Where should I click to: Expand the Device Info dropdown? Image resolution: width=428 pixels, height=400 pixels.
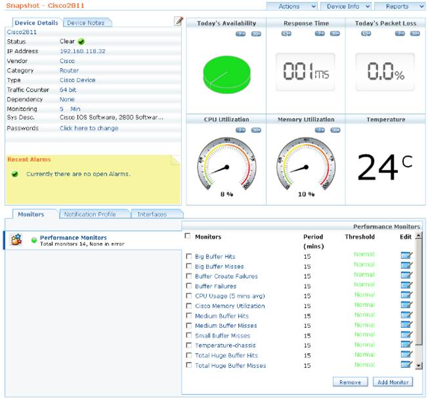(x=345, y=7)
